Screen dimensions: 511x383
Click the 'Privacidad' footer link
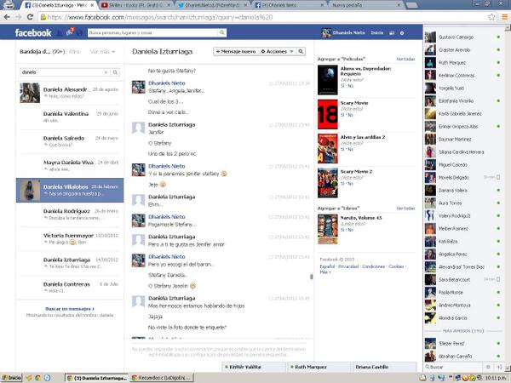tap(348, 266)
